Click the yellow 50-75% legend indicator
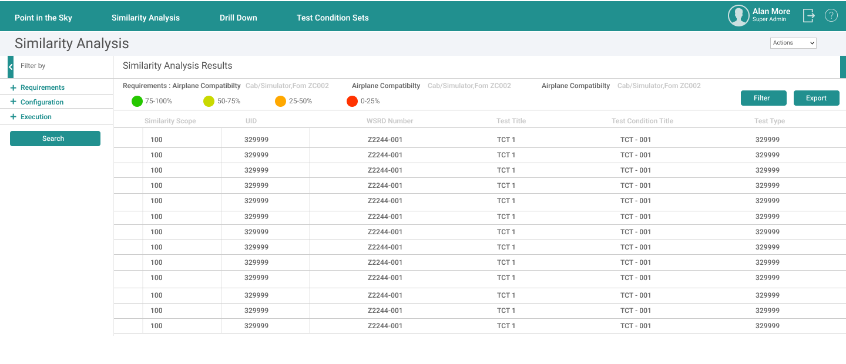Viewport: 846px width, 364px height. [209, 101]
